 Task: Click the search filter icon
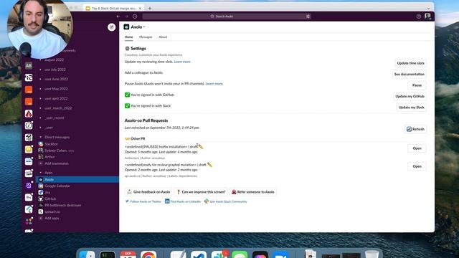click(x=308, y=16)
